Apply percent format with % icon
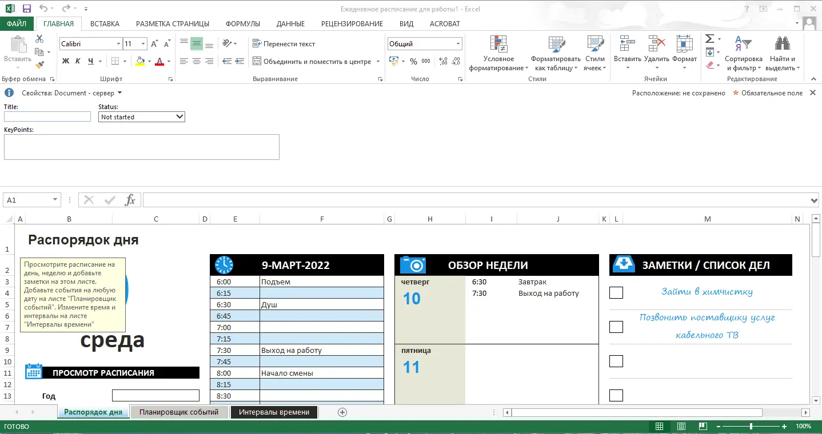Image resolution: width=822 pixels, height=434 pixels. tap(413, 62)
